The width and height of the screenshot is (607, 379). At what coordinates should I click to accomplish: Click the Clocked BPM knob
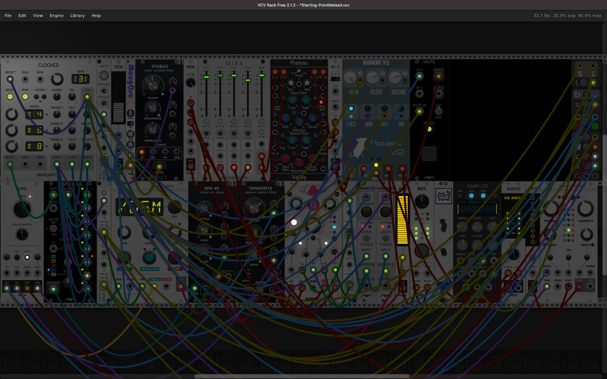point(57,79)
